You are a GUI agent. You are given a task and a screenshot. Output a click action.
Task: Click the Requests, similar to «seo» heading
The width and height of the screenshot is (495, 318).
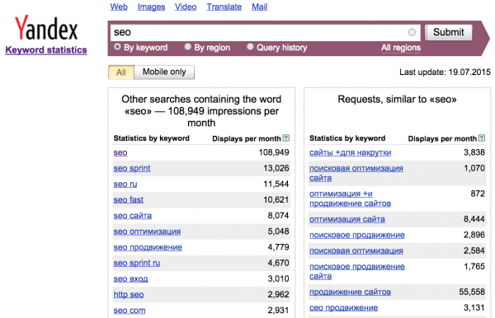397,100
